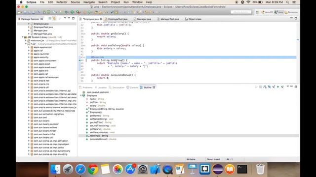The image size is (316, 177).
Task: Expand EmployeeTest.java tree node
Action: pyautogui.click(x=29, y=27)
